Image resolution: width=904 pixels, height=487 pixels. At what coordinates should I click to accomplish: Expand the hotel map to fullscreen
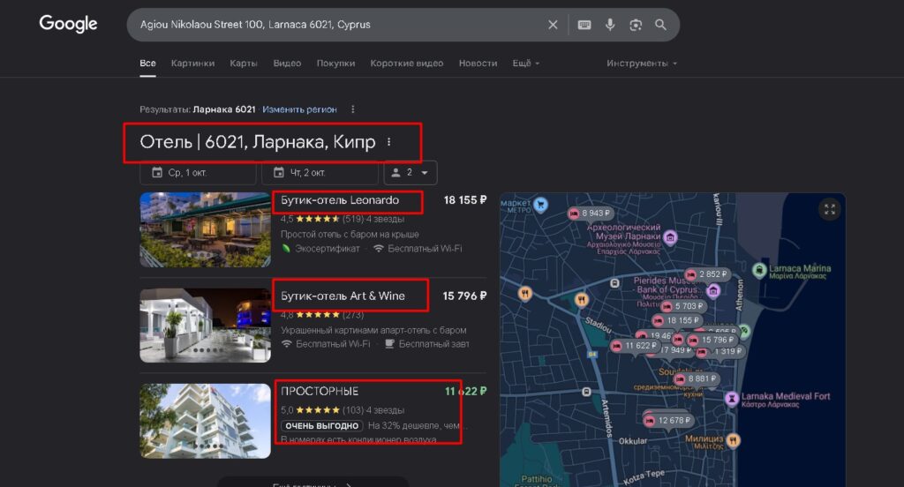click(x=829, y=209)
